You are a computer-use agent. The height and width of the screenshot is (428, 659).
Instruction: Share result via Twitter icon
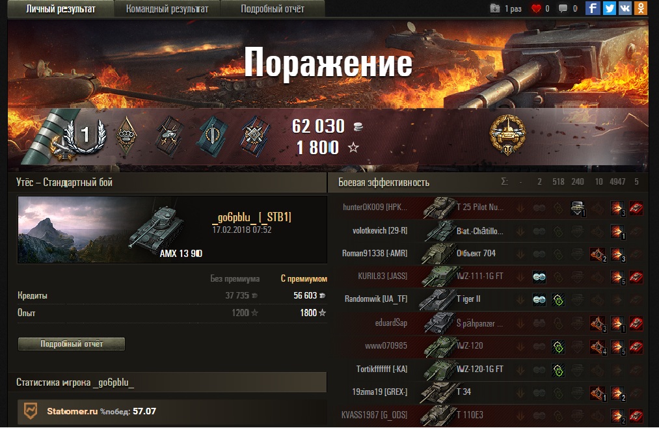pyautogui.click(x=608, y=8)
